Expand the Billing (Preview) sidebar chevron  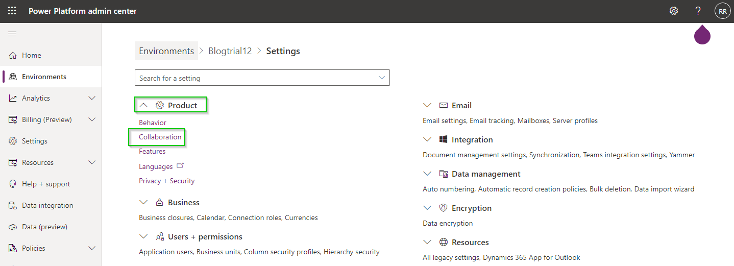click(92, 119)
